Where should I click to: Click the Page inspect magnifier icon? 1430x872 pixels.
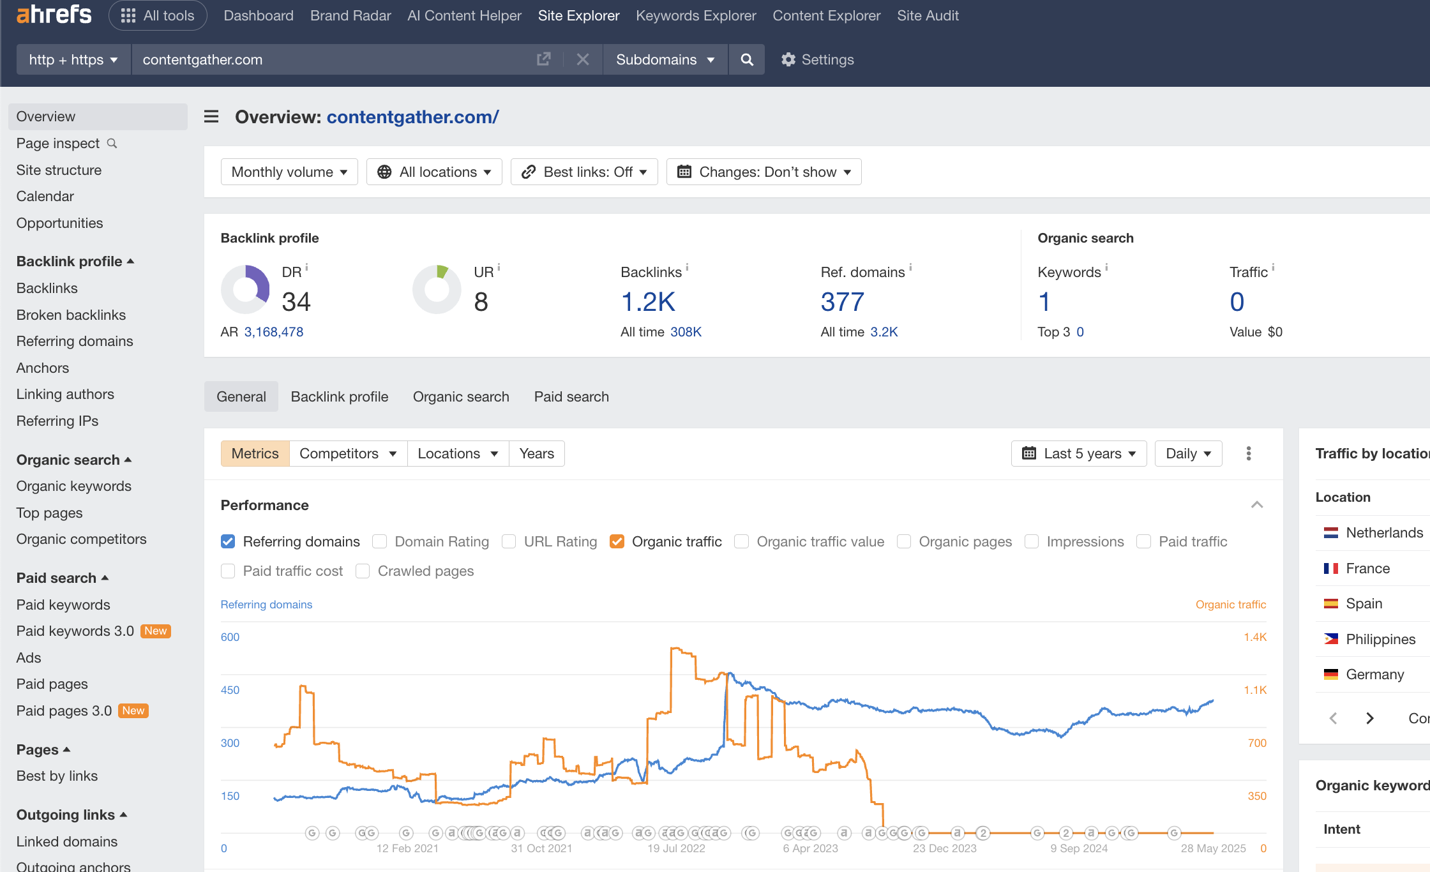[x=112, y=143]
